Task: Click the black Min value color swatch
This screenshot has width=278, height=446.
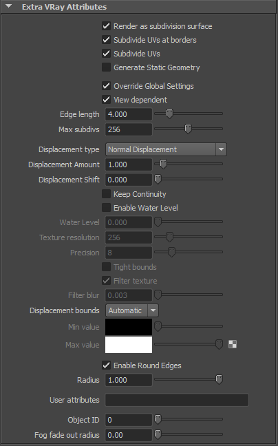Action: [129, 327]
